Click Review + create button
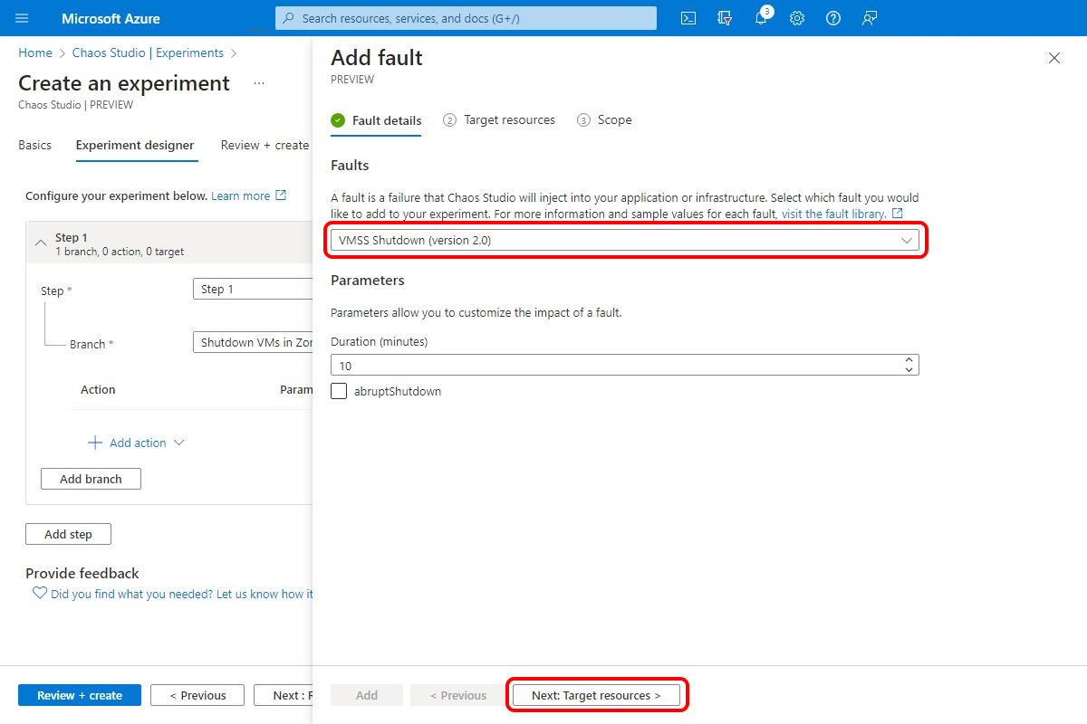 (x=79, y=695)
